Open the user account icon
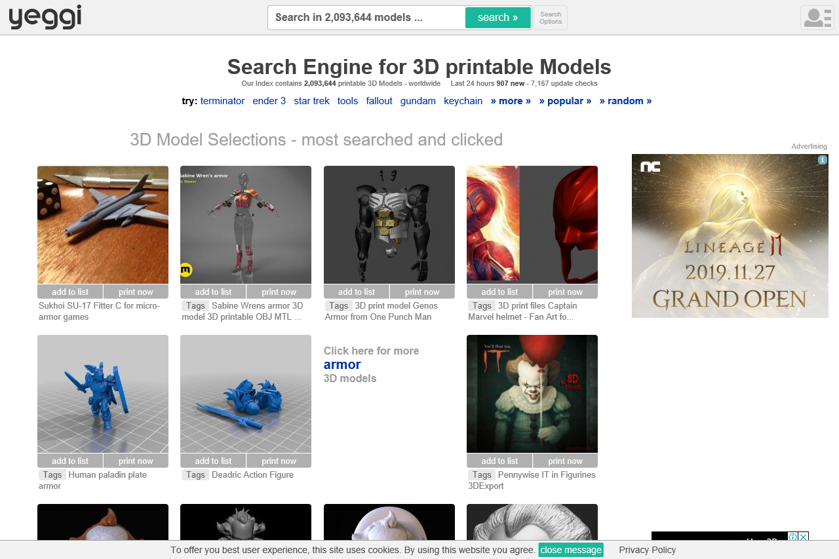839x559 pixels. [x=817, y=18]
